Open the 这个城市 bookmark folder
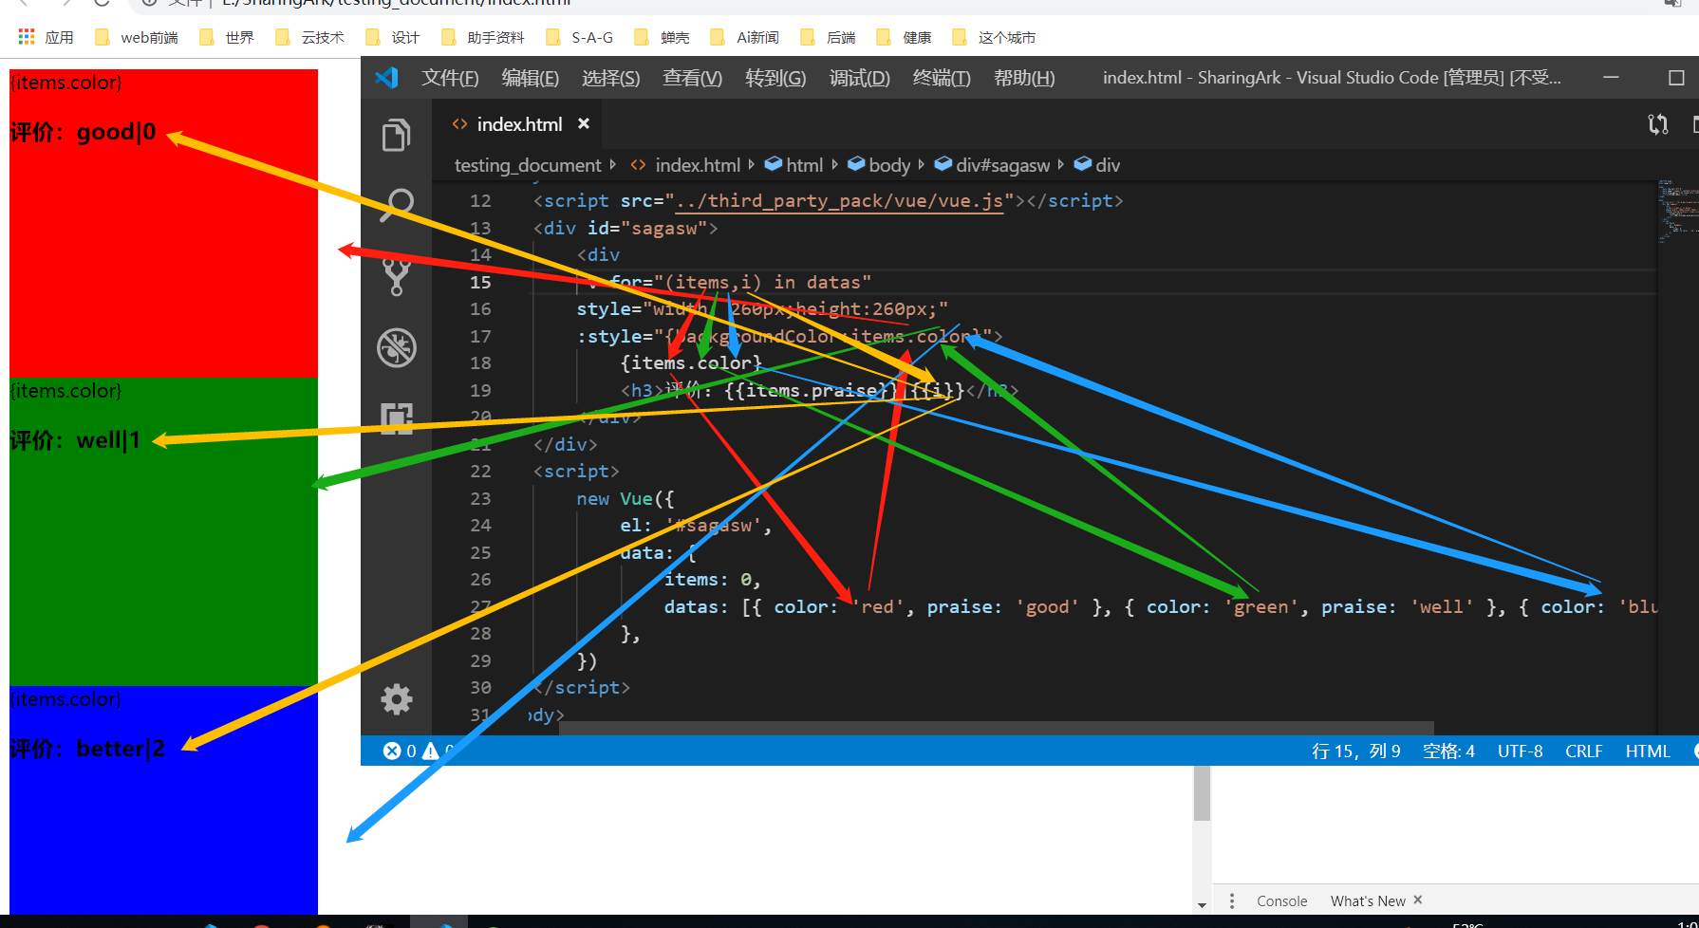Screen dimensions: 1699x928 tap(995, 37)
